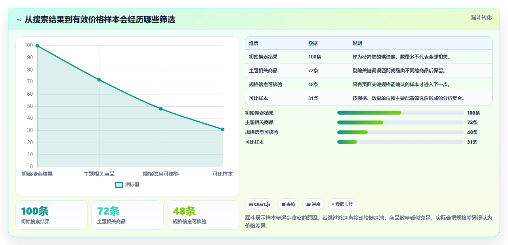The height and width of the screenshot is (245, 508).
Task: Toggle the 指标值 legend swatch
Action: coord(119,185)
